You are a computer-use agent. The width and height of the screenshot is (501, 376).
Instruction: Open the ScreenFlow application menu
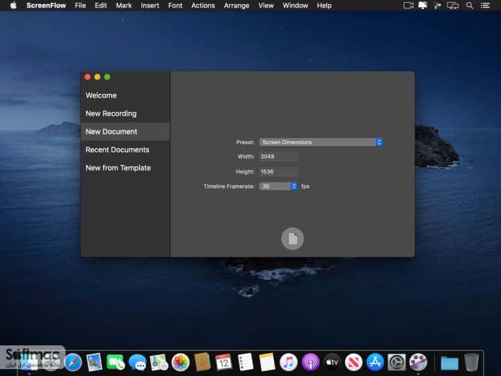[46, 6]
